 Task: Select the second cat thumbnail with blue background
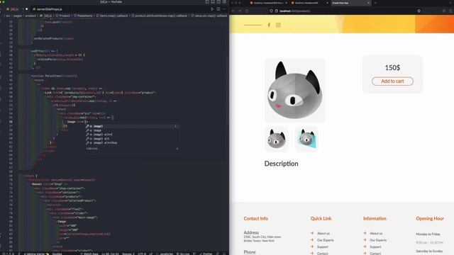(x=306, y=139)
